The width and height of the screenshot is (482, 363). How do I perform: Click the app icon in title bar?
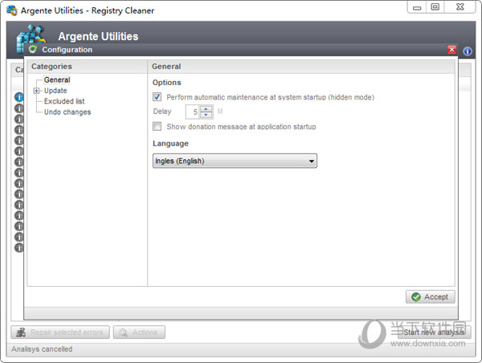[12, 10]
